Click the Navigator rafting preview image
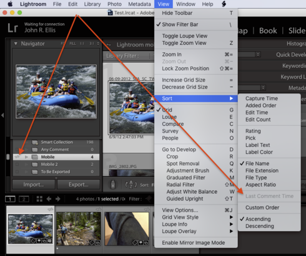 coord(56,92)
